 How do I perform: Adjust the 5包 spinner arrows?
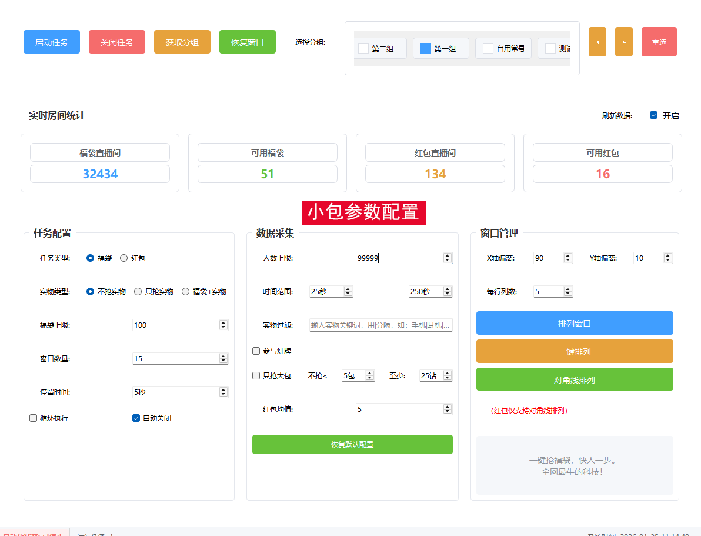click(x=370, y=376)
